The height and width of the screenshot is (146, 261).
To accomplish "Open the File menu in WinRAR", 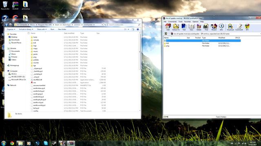I will (x=165, y=21).
